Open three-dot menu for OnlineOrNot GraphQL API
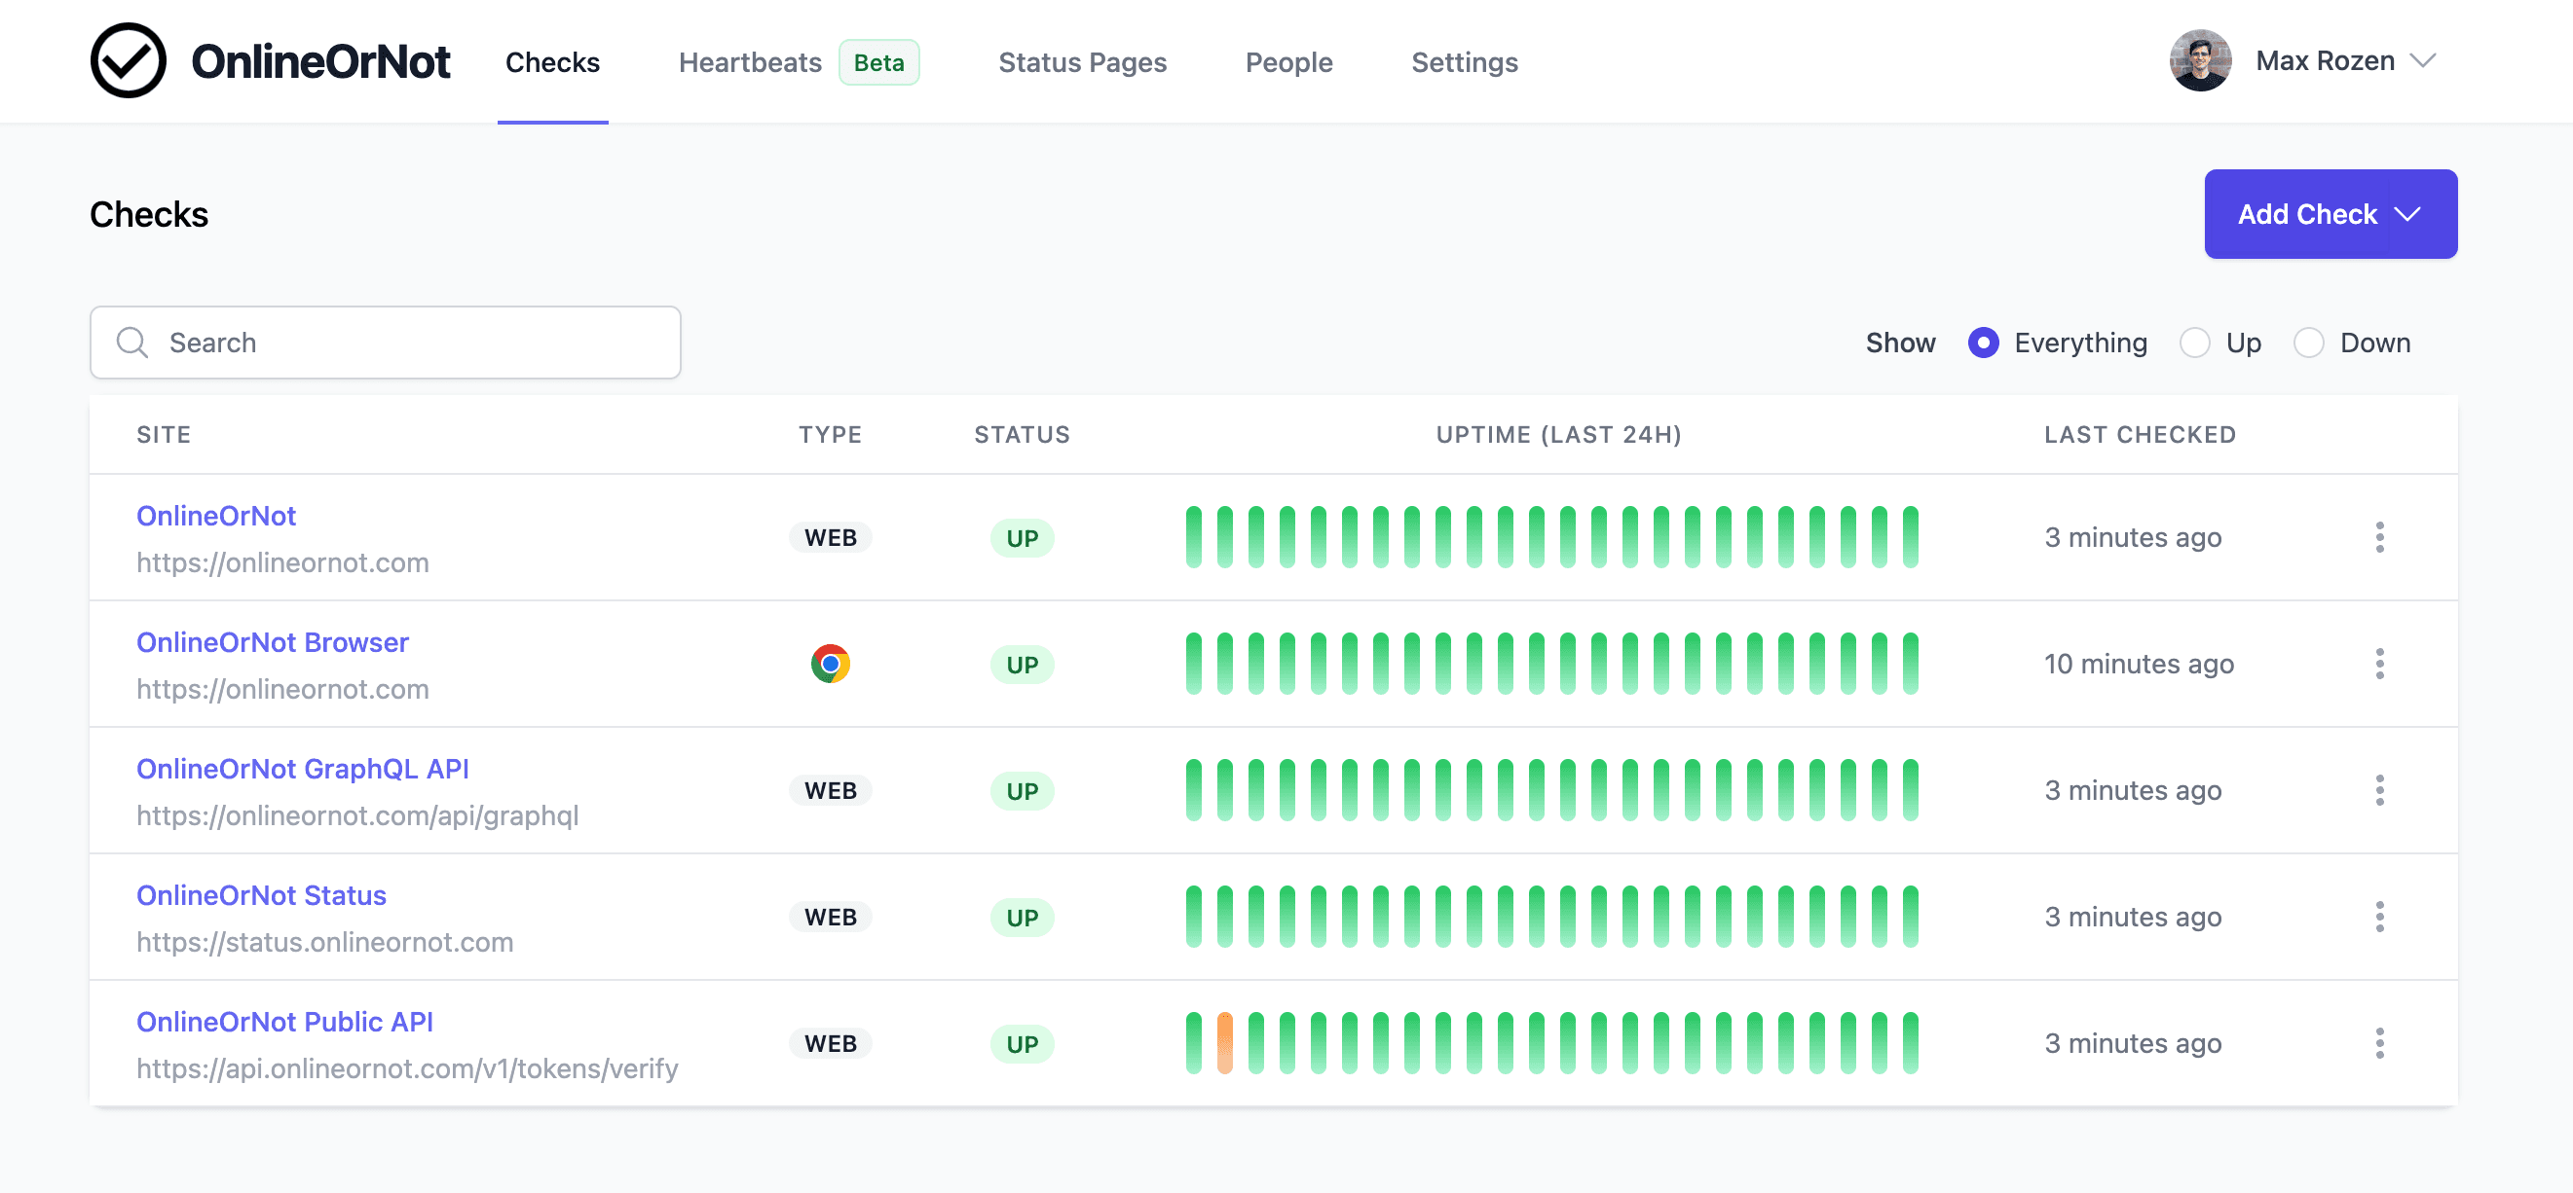 click(2379, 791)
